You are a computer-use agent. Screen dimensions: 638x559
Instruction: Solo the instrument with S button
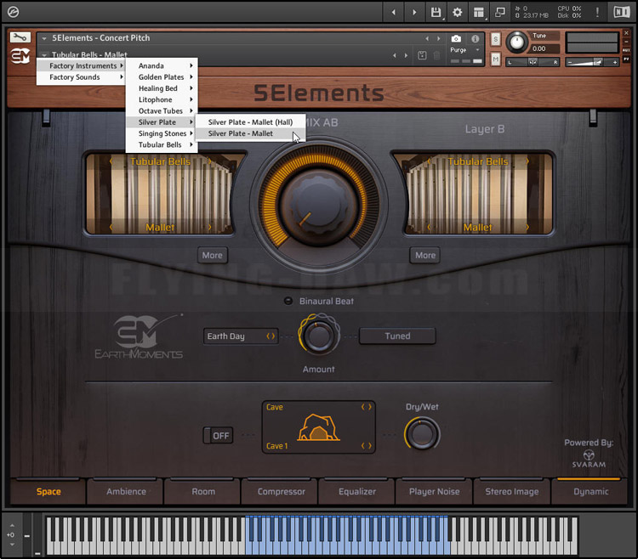[x=495, y=39]
